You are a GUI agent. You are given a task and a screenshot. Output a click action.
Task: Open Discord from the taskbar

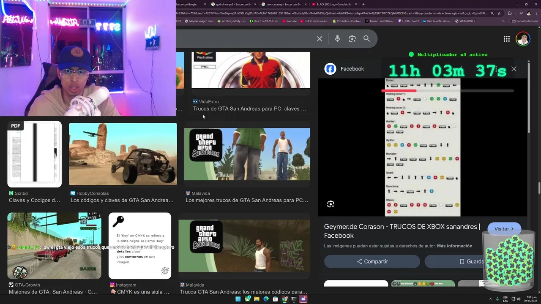pos(303,299)
